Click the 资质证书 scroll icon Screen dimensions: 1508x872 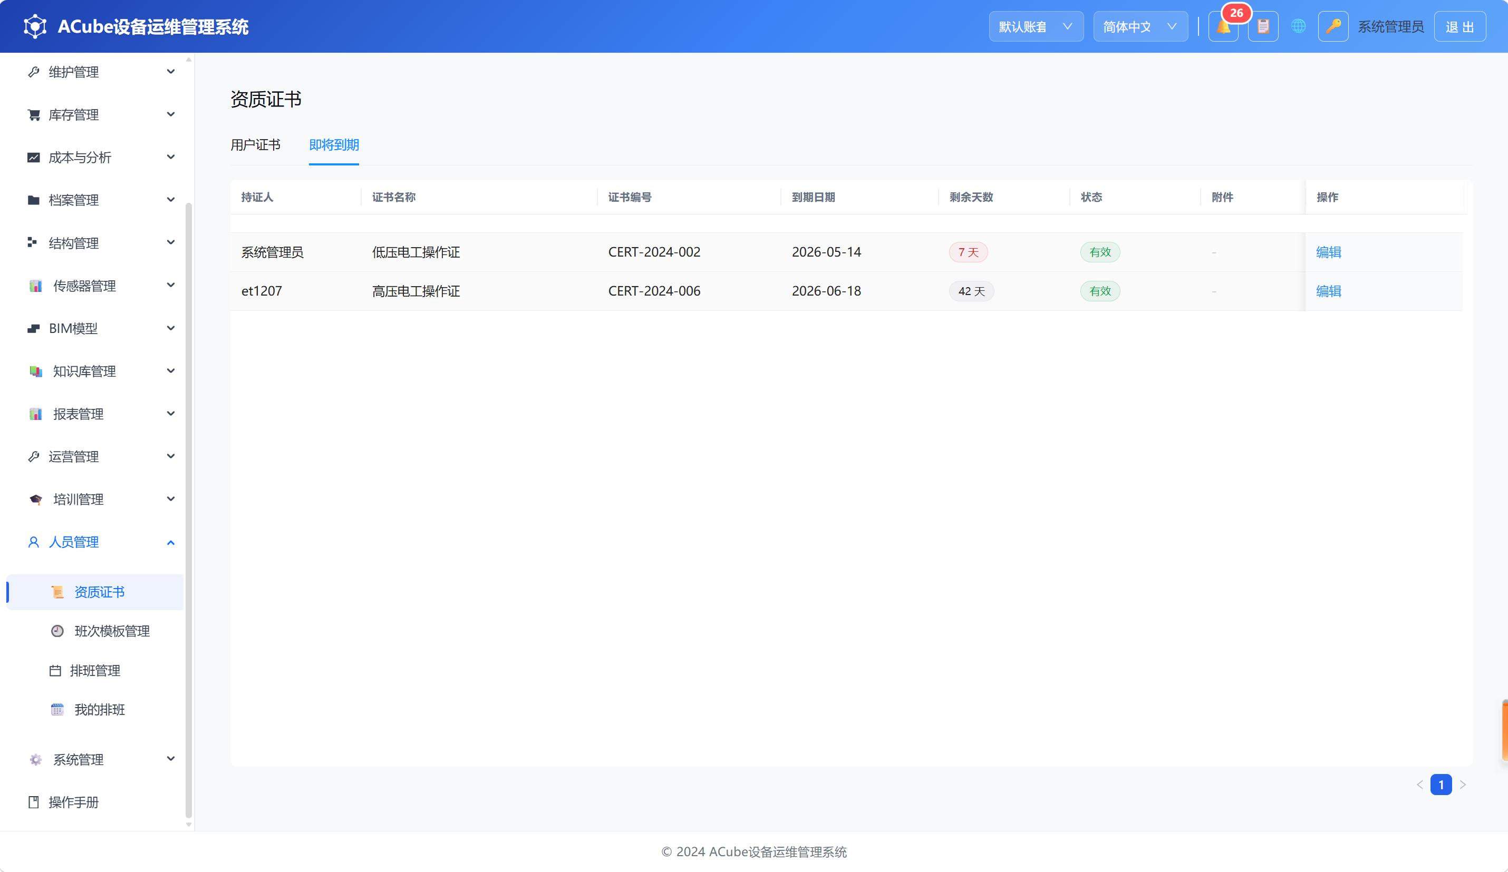pyautogui.click(x=57, y=592)
